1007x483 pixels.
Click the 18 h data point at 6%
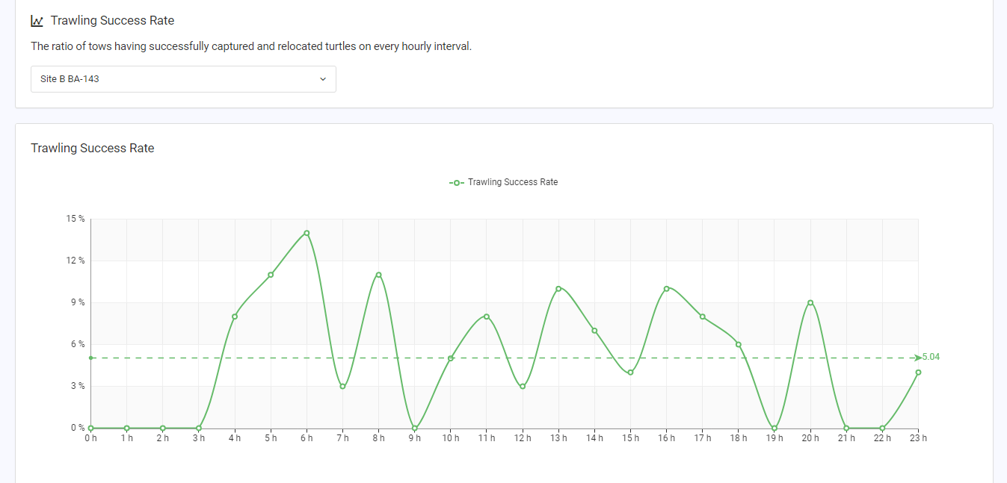tap(739, 345)
